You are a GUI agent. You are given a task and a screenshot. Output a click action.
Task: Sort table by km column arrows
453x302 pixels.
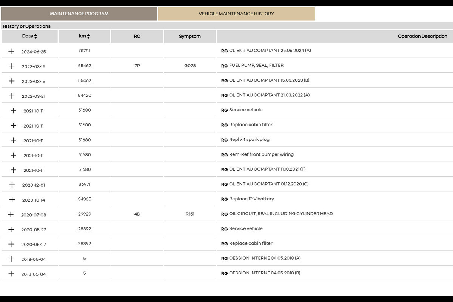[x=88, y=36]
